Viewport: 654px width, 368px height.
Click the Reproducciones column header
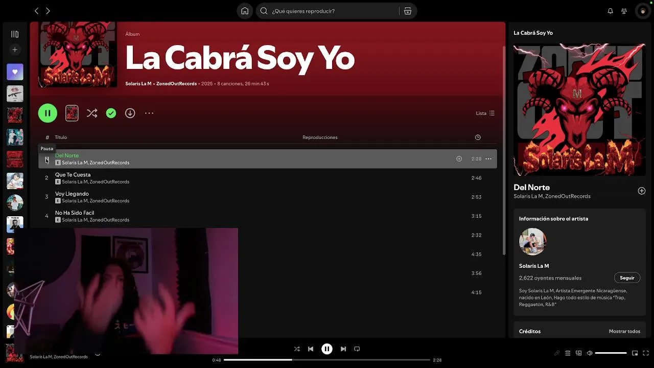pyautogui.click(x=320, y=137)
